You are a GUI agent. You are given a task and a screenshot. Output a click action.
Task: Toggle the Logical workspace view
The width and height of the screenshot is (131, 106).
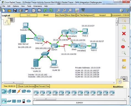(6, 15)
